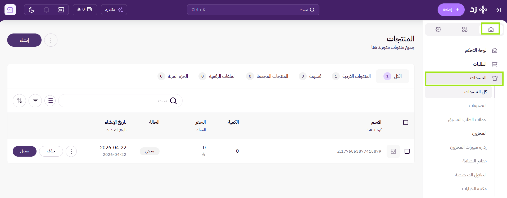Select كل المنتجات submenu item
The width and height of the screenshot is (507, 198).
[459, 92]
